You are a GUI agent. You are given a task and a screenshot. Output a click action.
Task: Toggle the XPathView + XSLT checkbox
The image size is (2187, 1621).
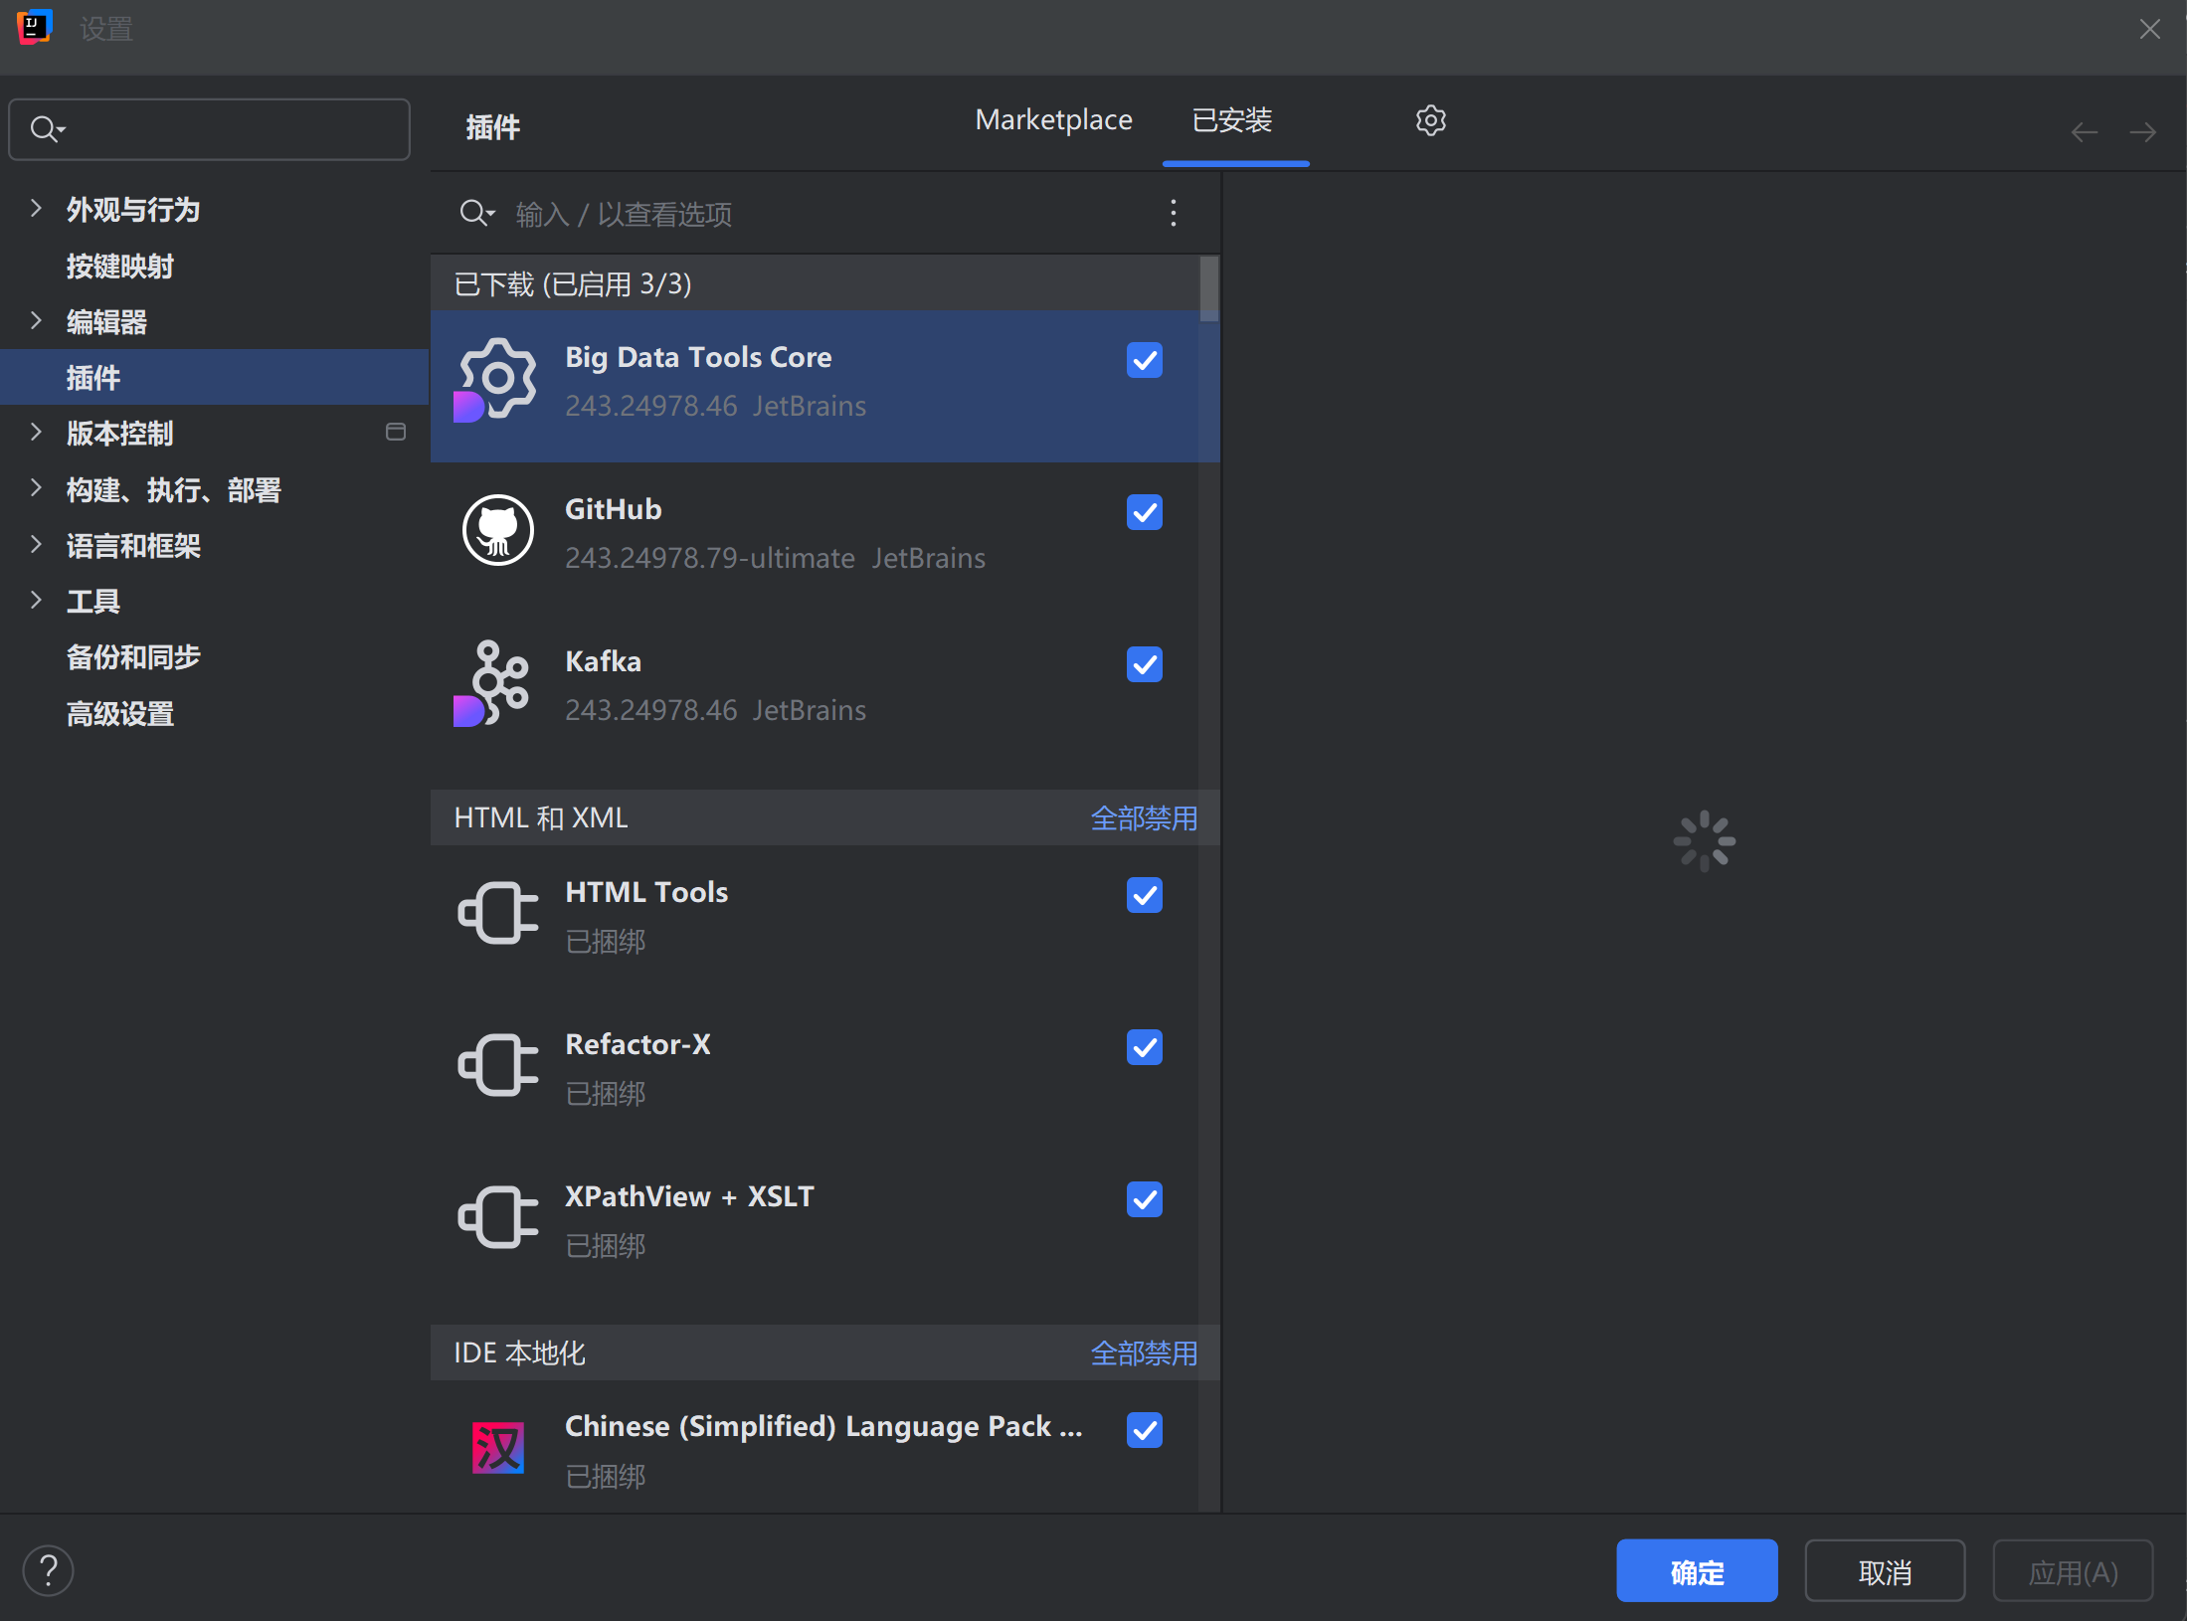coord(1145,1199)
